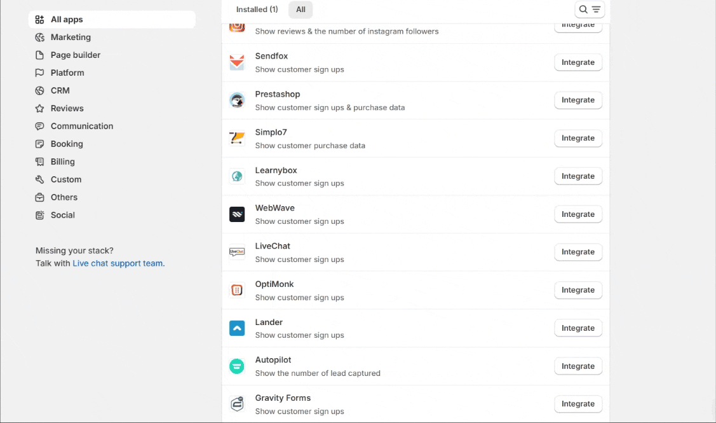Click the LiveChat app icon
Screen dimensions: 716x423
point(237,252)
